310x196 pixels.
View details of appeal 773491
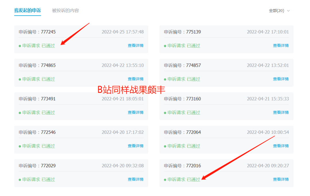pyautogui.click(x=135, y=113)
